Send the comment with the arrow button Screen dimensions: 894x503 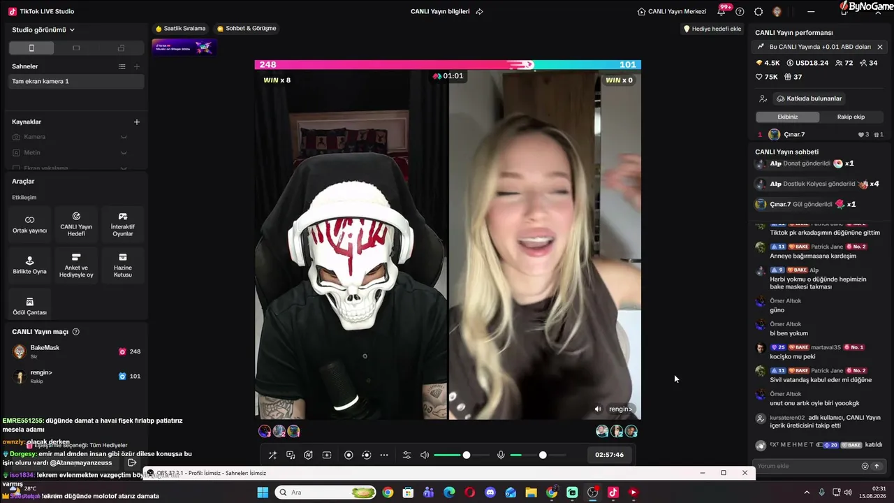point(877,466)
